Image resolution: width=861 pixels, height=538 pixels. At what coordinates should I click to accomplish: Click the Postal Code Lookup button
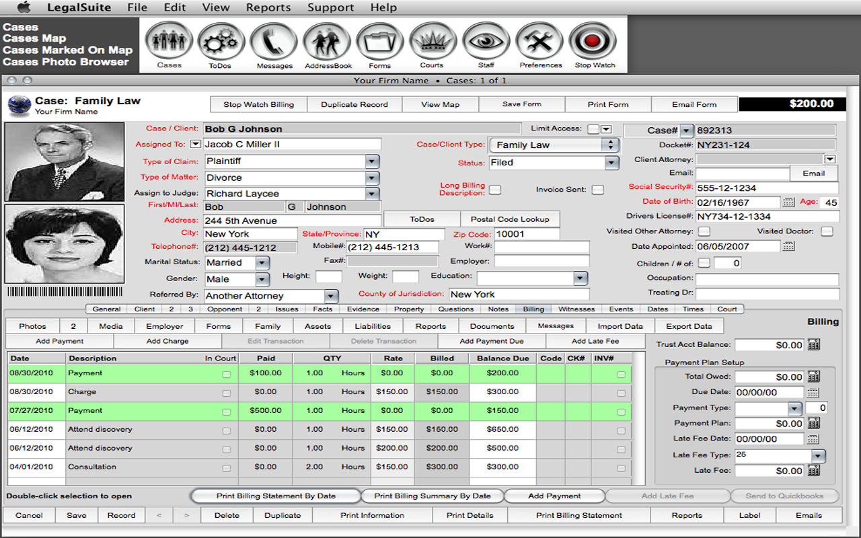(510, 219)
